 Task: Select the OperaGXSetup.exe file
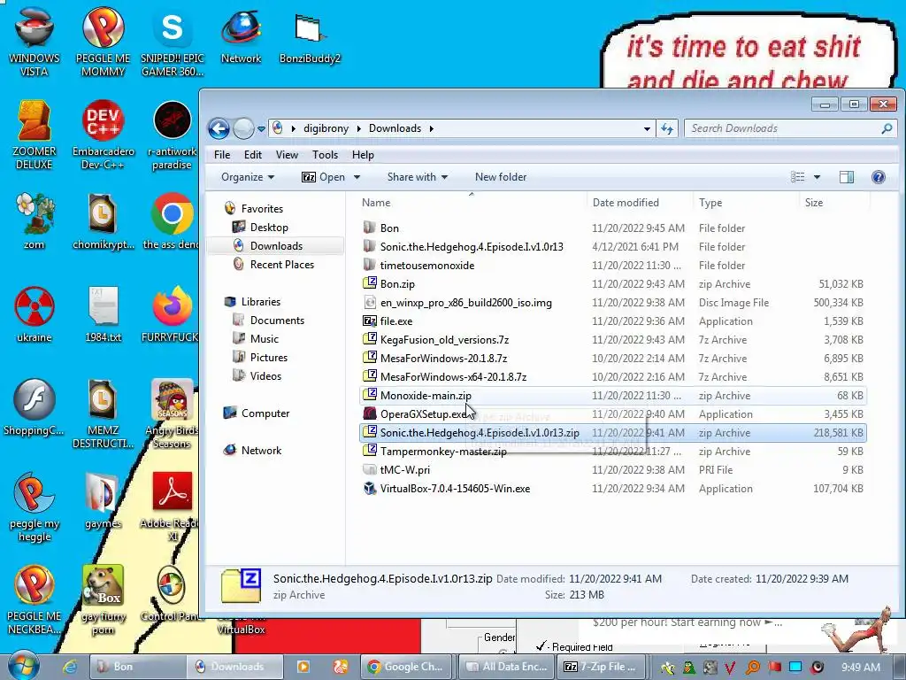612,414
